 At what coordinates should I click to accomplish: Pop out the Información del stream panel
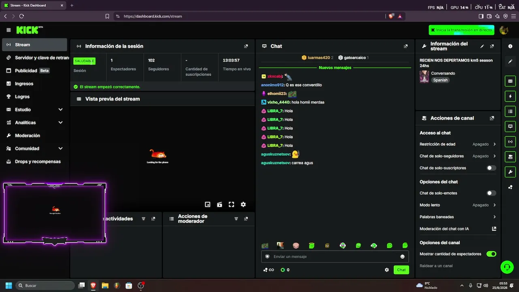point(492,46)
